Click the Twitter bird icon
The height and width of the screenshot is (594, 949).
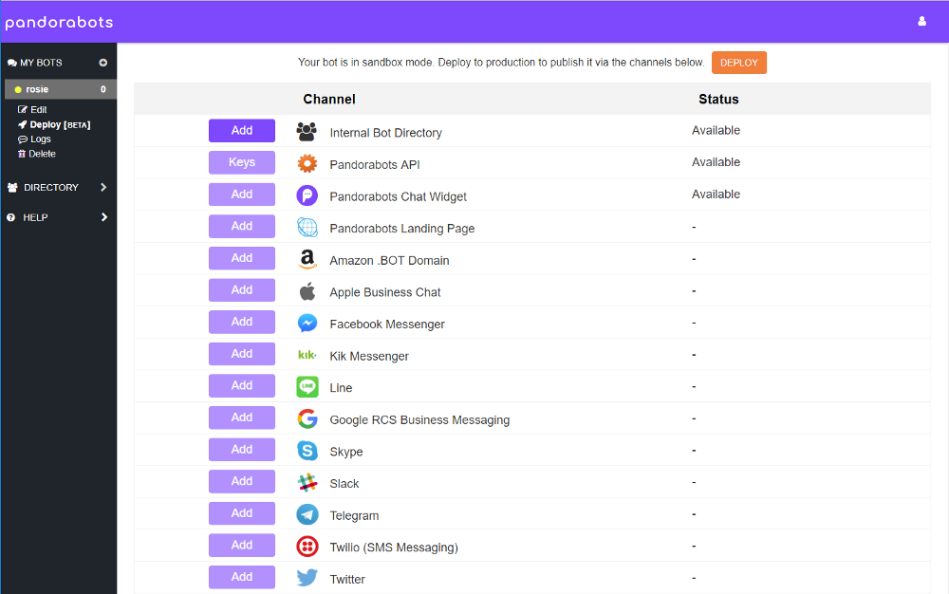307,578
